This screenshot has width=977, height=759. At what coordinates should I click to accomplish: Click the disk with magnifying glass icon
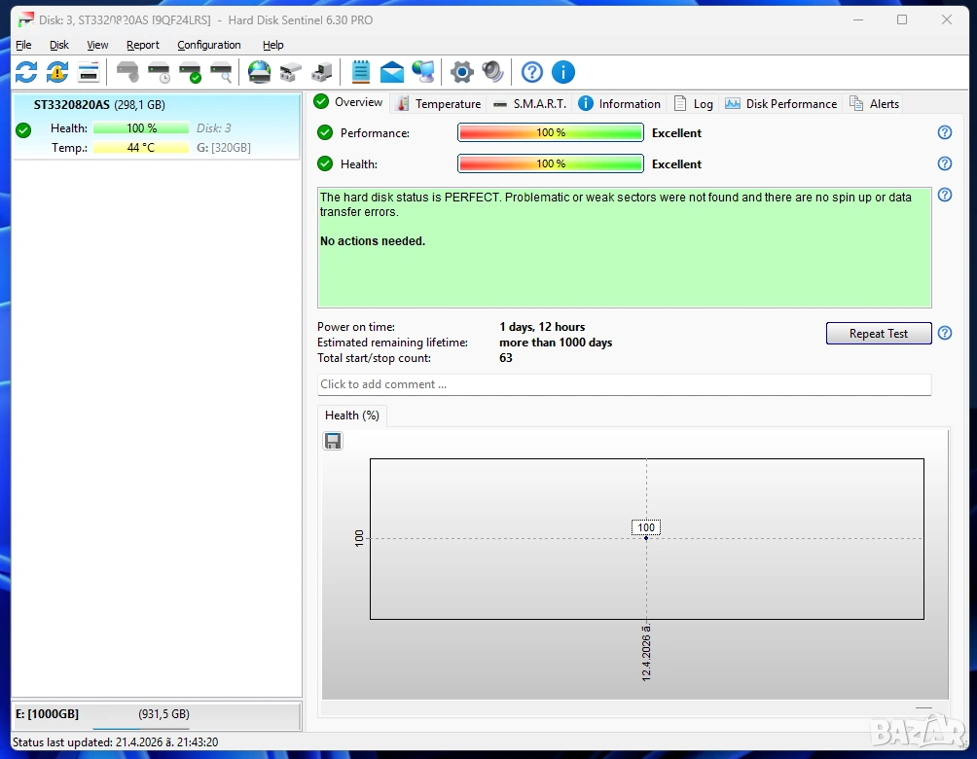click(x=222, y=72)
